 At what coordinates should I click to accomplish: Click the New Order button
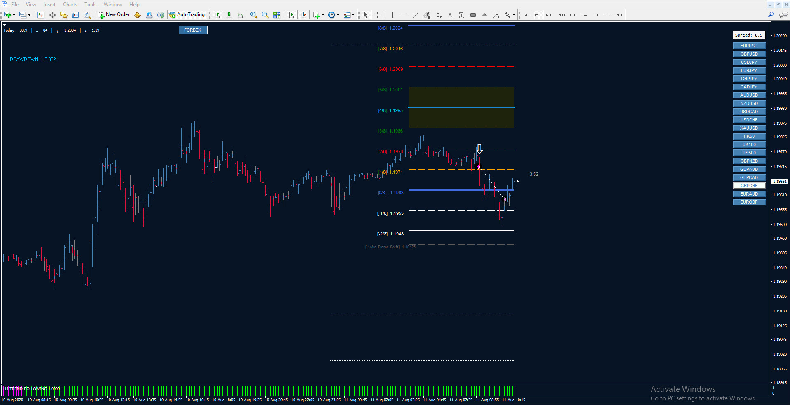pos(114,15)
